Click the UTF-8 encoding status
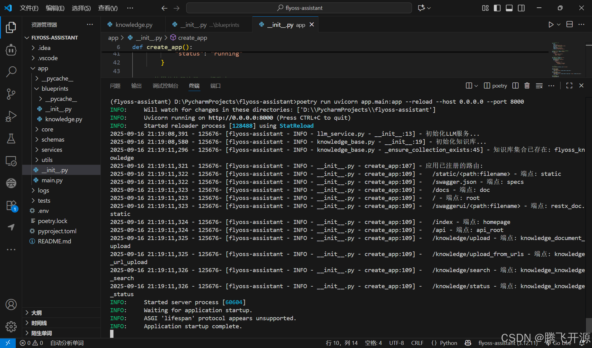Viewport: 592px width, 348px height. pyautogui.click(x=396, y=343)
